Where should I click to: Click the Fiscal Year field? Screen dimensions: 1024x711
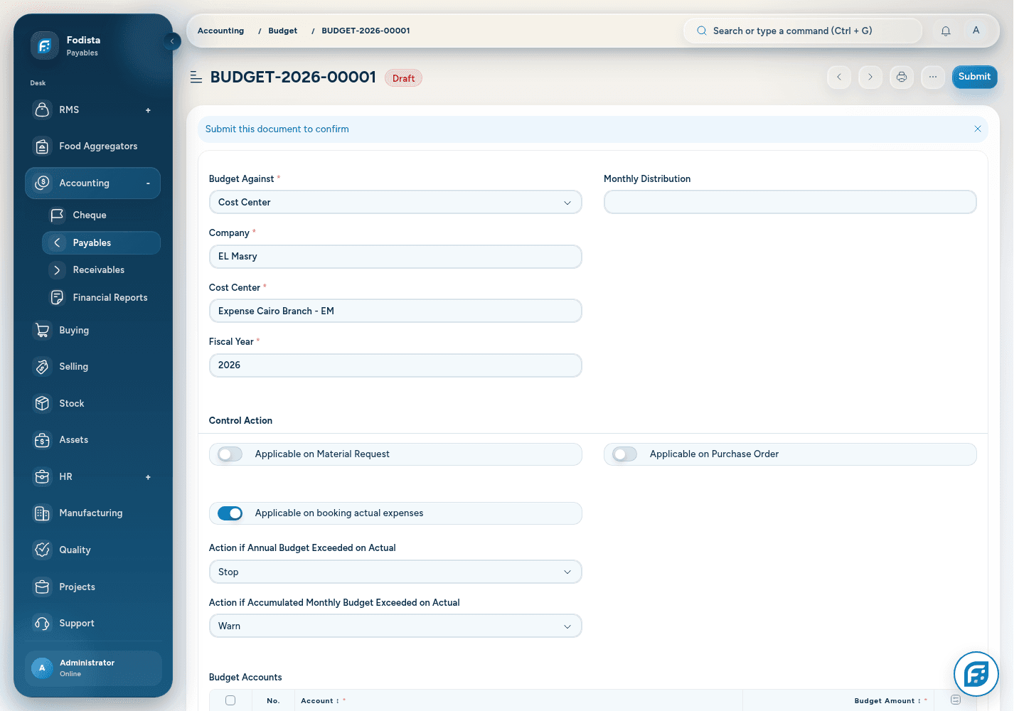pos(395,365)
